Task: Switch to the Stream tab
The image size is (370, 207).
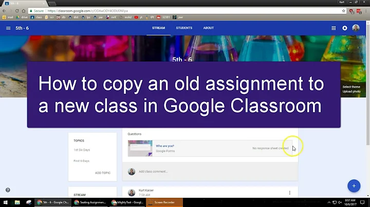Action: (159, 28)
